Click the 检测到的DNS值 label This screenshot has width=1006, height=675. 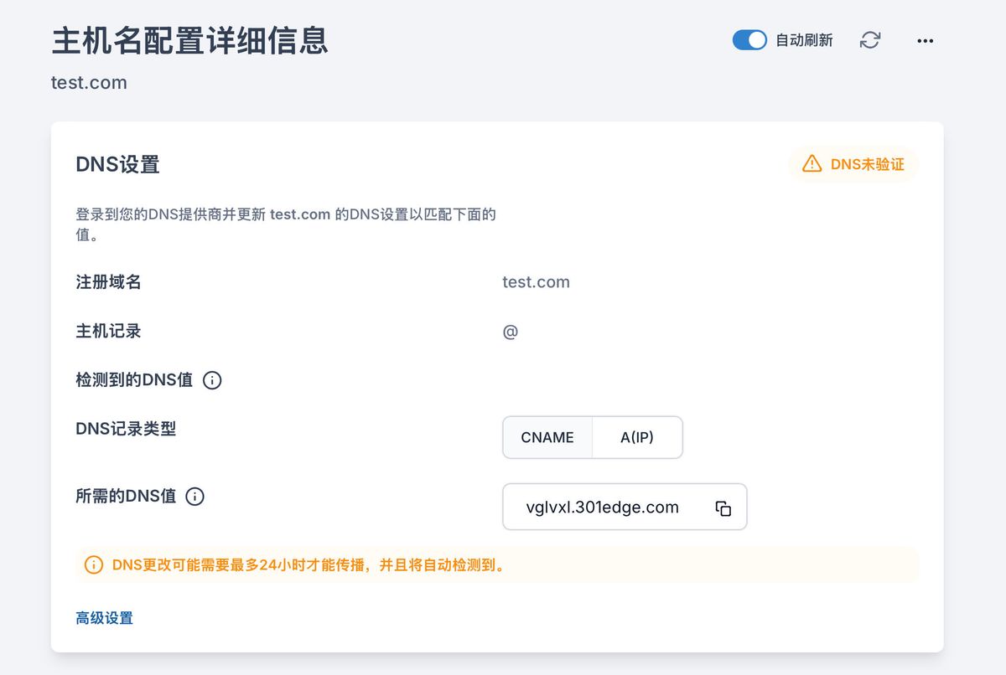pos(134,380)
